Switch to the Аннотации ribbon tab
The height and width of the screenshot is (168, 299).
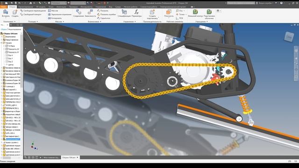(61, 7)
